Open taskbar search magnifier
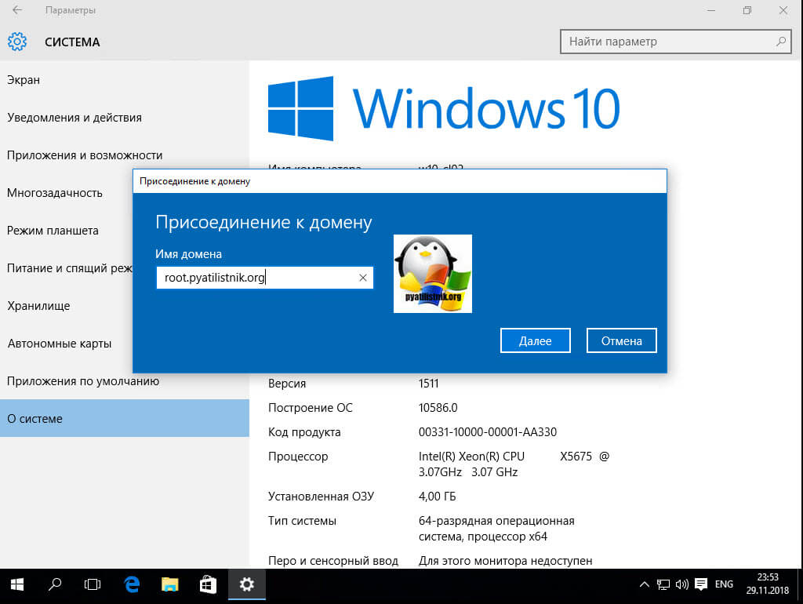 (55, 584)
